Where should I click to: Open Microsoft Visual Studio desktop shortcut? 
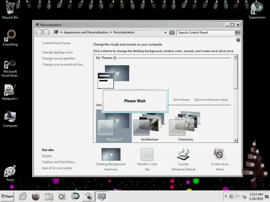tap(10, 68)
